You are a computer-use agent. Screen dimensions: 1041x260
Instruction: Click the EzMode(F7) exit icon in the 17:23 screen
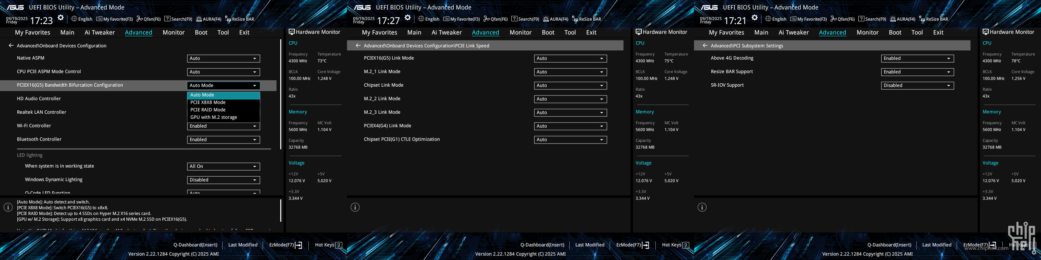point(299,245)
